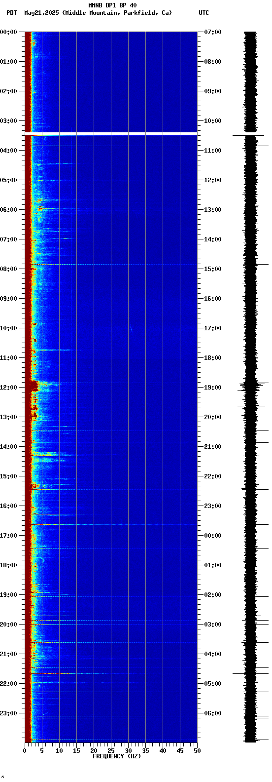This screenshot has height=782, width=272.
Task: Click the frequency axis tick label 5
Action: tap(42, 751)
